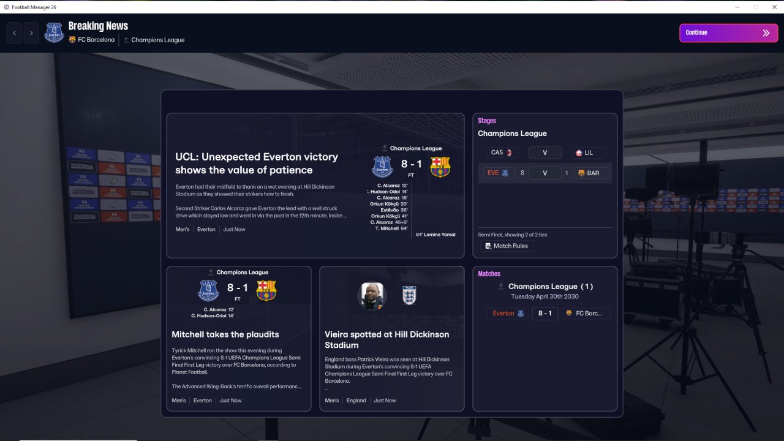Viewport: 784px width, 441px height.
Task: Open the Match Rules button
Action: 507,246
